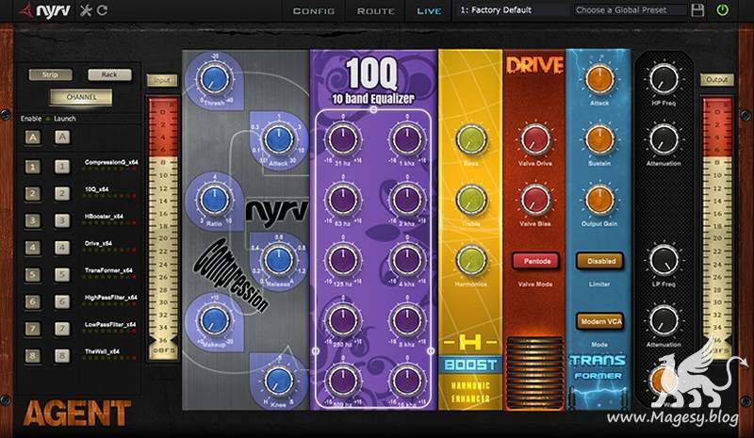The width and height of the screenshot is (754, 438).
Task: Toggle the green power icon
Action: pos(722,10)
